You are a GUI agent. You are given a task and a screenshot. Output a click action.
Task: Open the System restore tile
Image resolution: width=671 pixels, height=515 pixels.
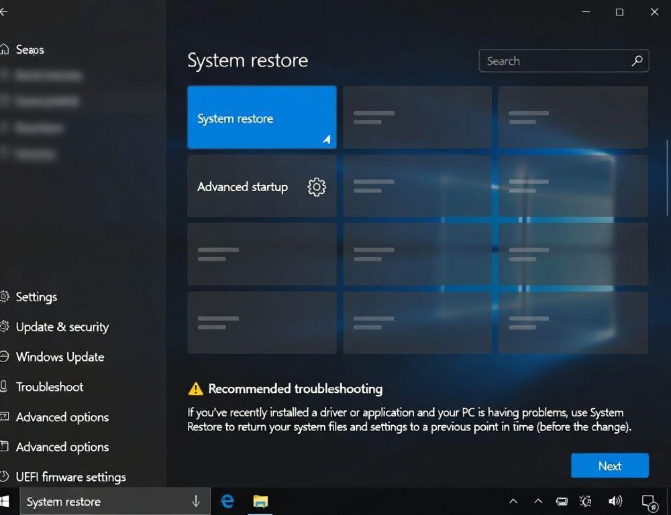262,117
